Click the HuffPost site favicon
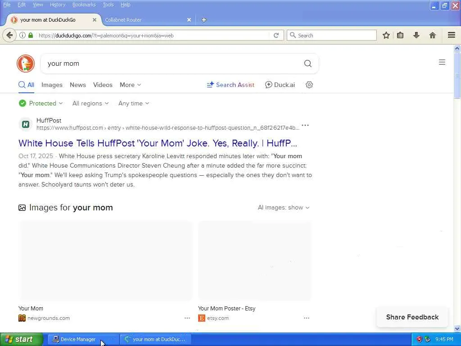This screenshot has width=461, height=346. click(x=26, y=124)
